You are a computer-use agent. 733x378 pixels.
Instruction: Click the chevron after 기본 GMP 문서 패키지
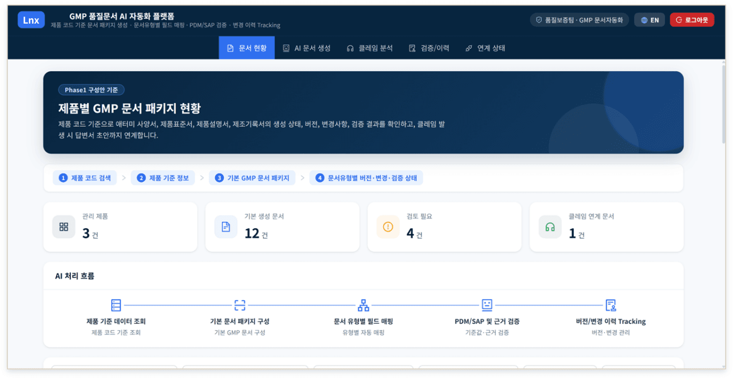[x=303, y=178]
